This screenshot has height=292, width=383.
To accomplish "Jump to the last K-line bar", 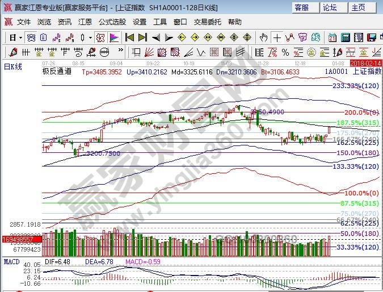I will coord(142,37).
